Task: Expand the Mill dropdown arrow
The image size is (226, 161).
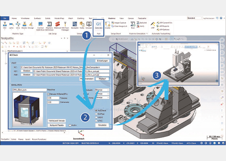Action: point(5,30)
